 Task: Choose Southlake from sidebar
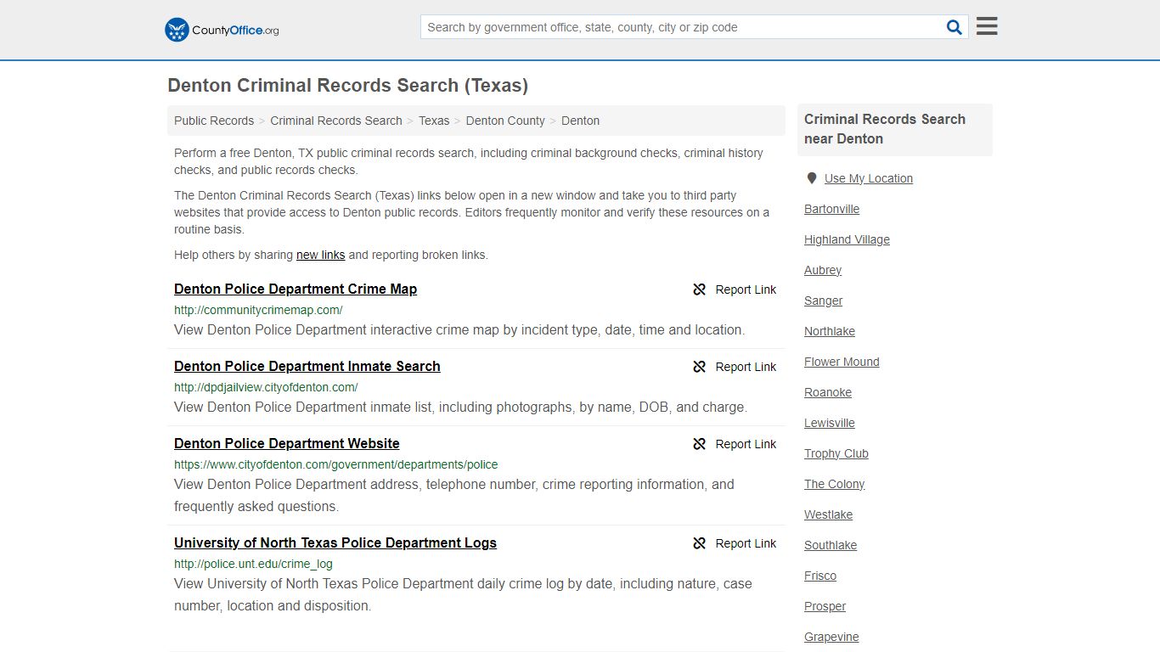pyautogui.click(x=831, y=545)
